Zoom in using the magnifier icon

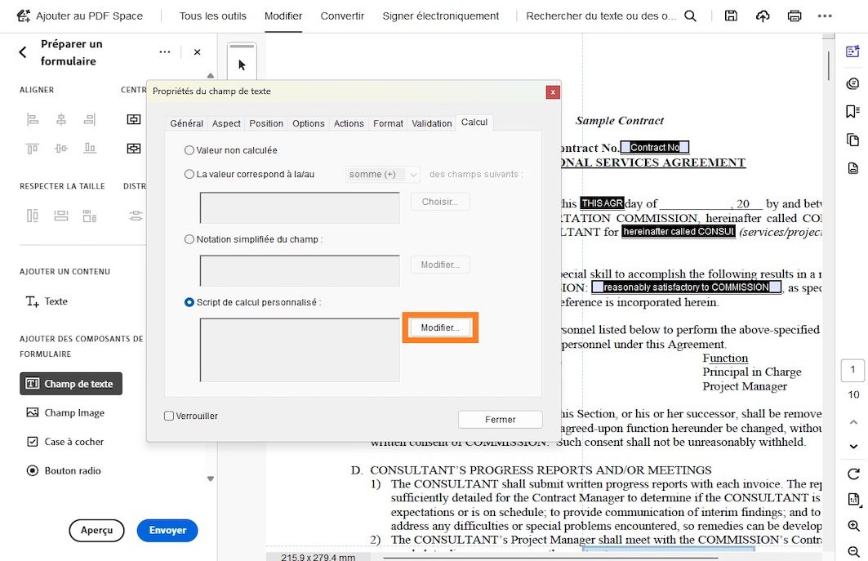click(852, 526)
